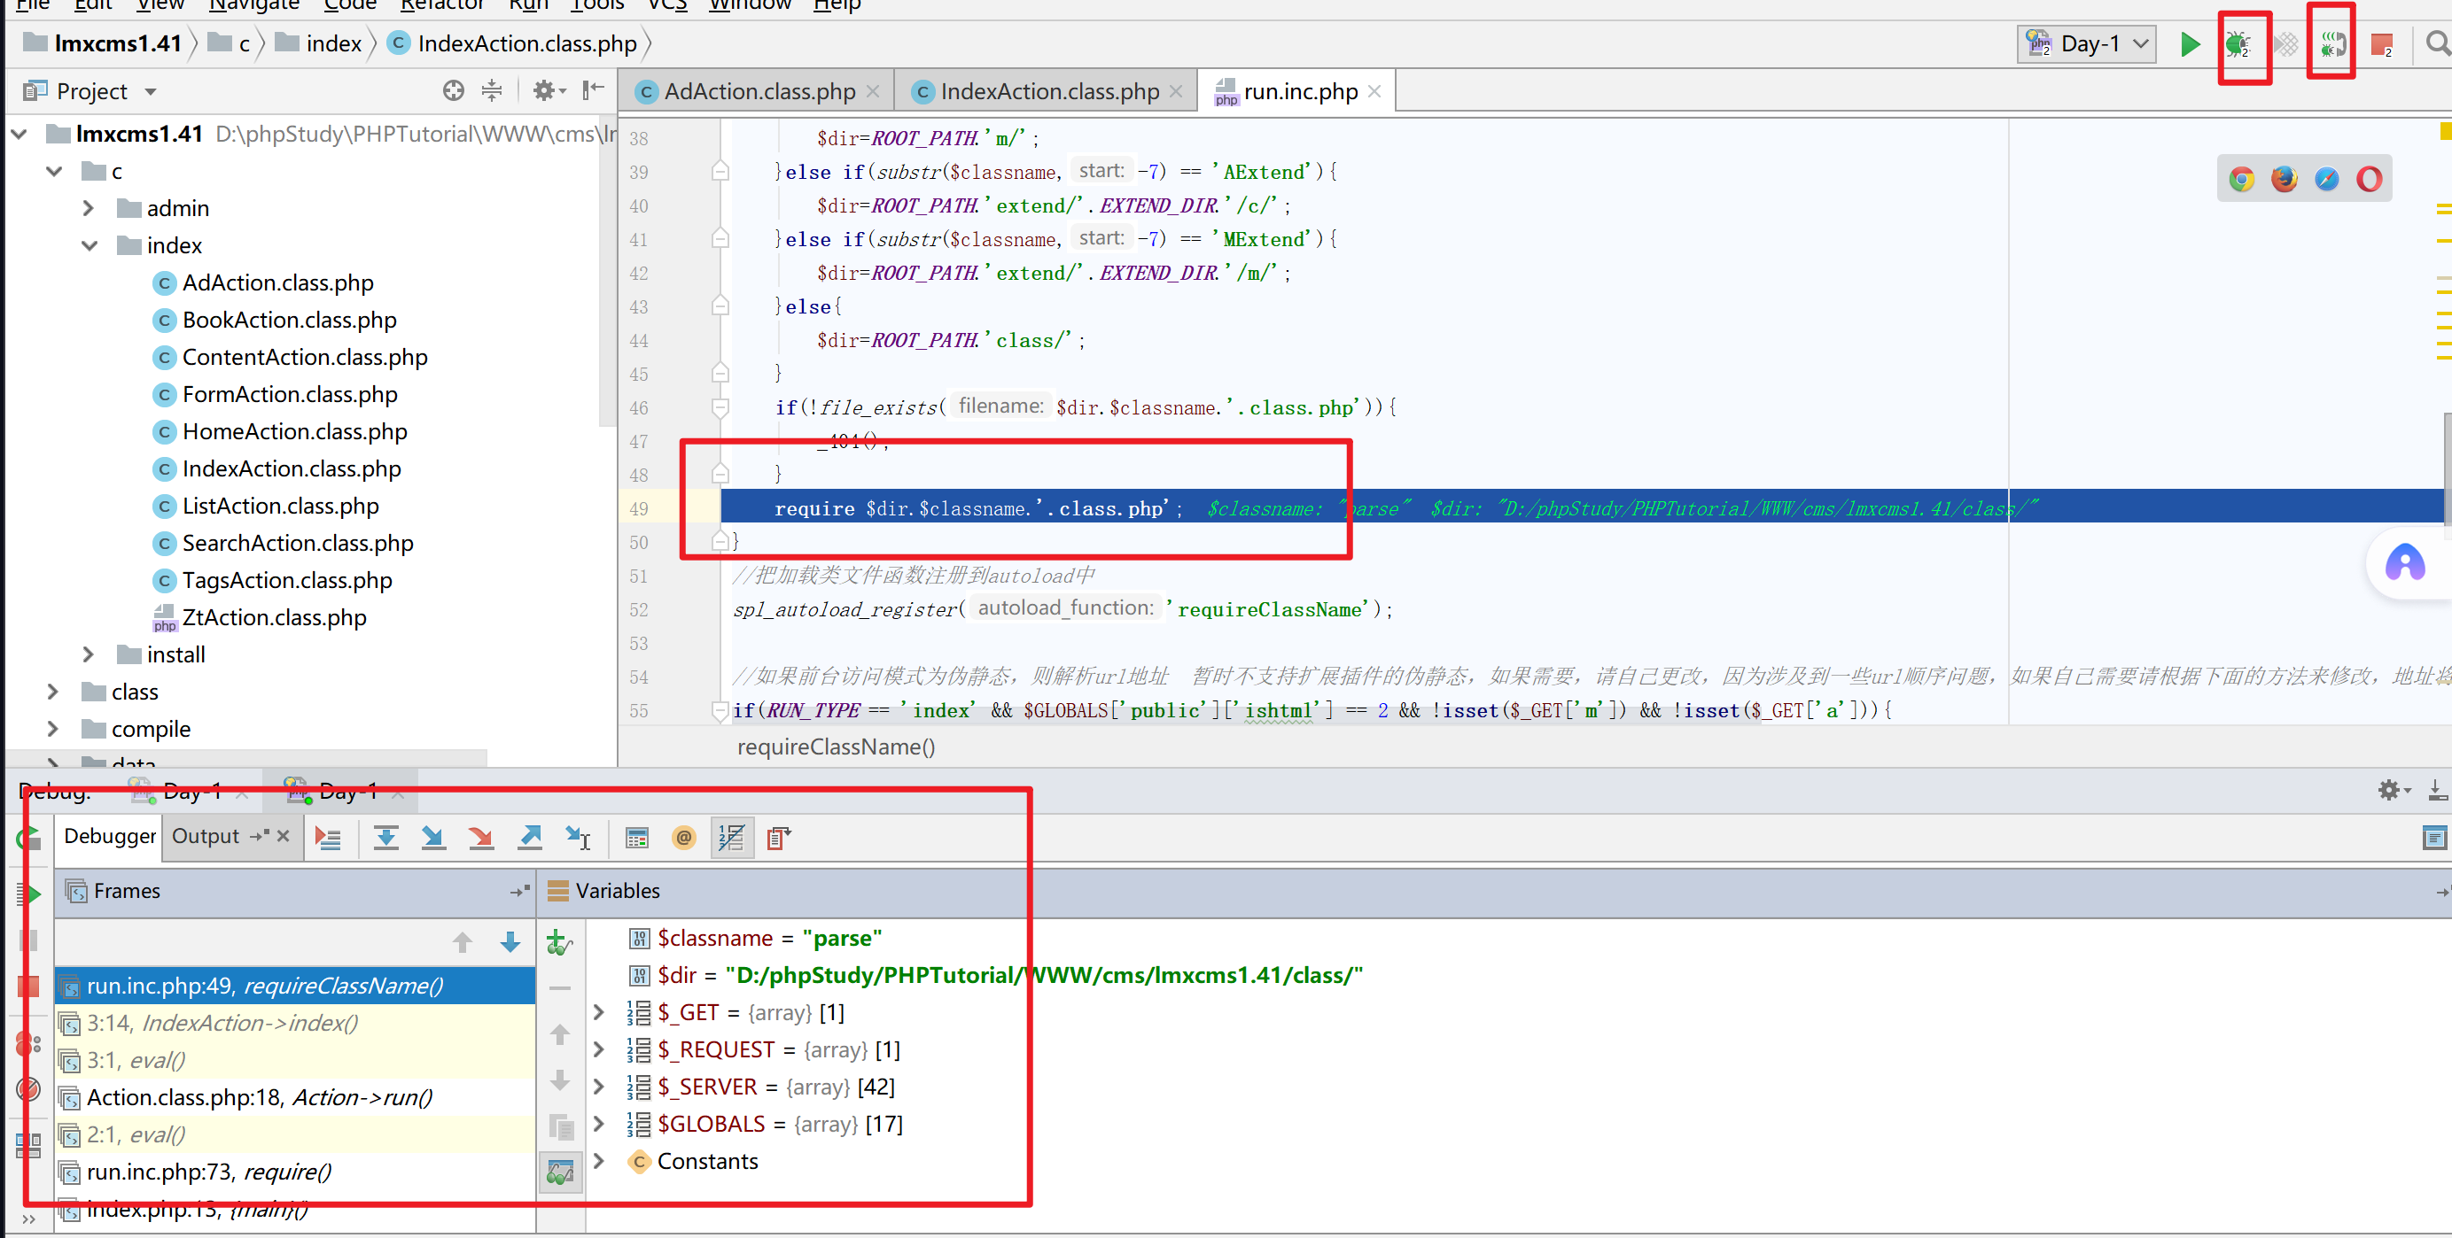The image size is (2452, 1238).
Task: Resume program in debug sidebar
Action: (28, 894)
